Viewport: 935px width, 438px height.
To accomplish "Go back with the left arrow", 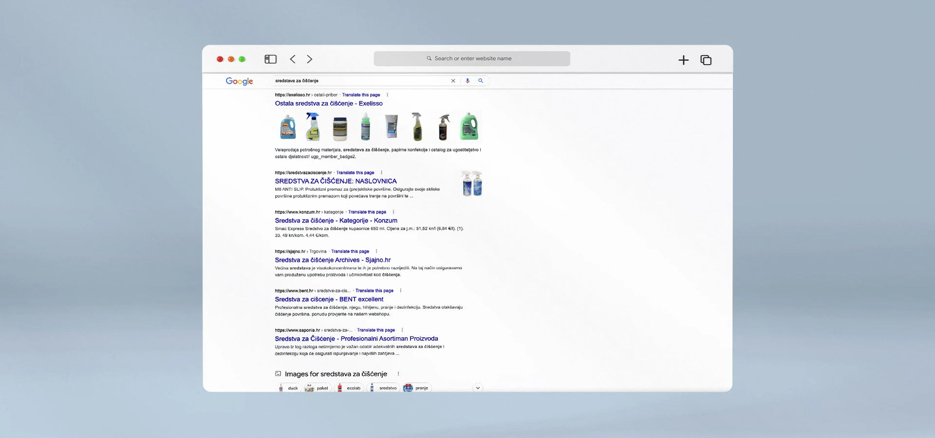I will tap(293, 59).
